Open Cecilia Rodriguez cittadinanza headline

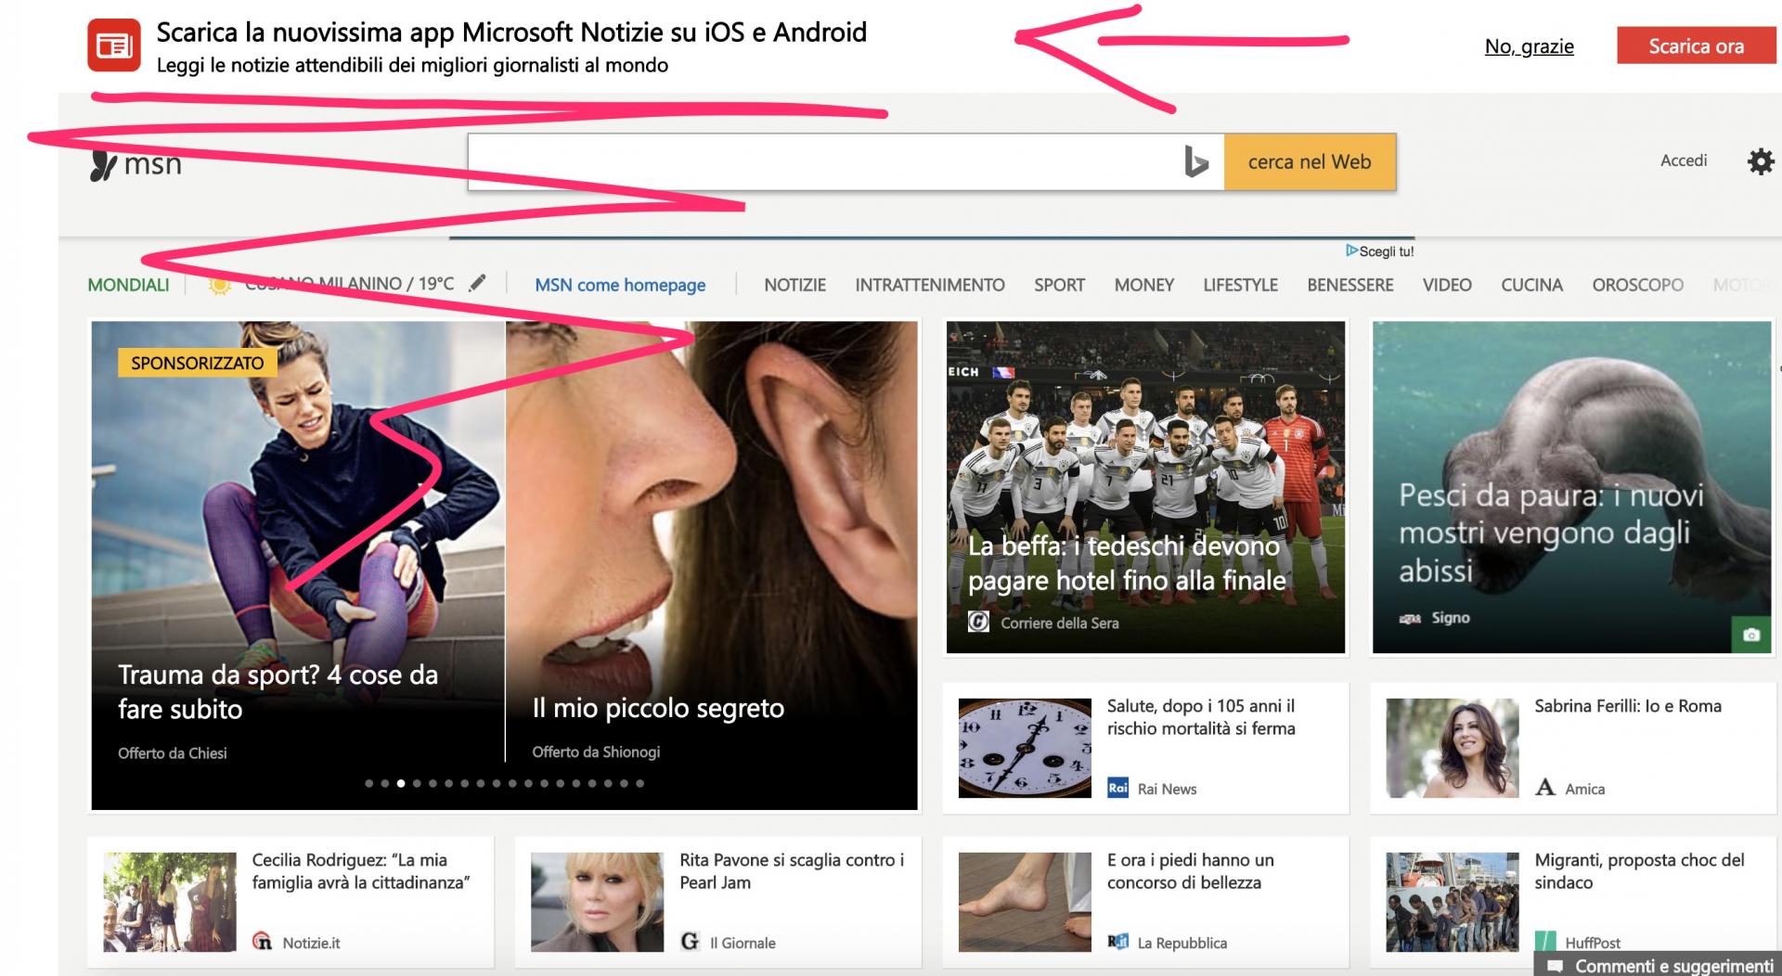tap(360, 871)
